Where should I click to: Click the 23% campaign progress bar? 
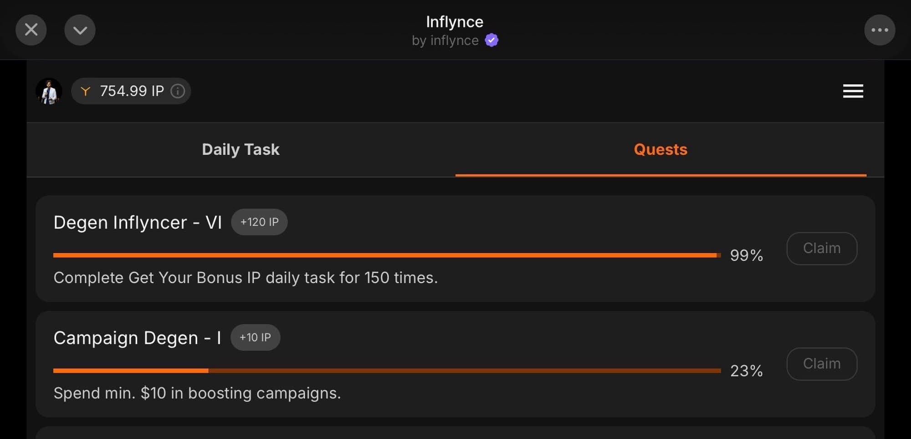386,371
